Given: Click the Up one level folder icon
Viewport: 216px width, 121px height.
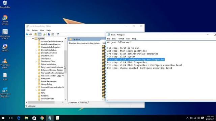Looking at the screenshot, I should (35, 34).
